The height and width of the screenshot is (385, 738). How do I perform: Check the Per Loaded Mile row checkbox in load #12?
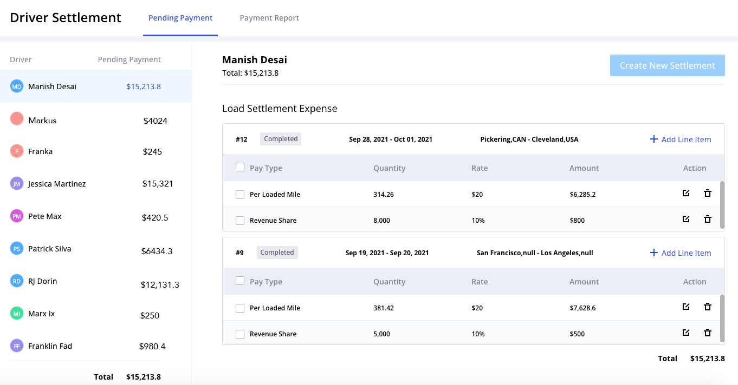tap(240, 194)
